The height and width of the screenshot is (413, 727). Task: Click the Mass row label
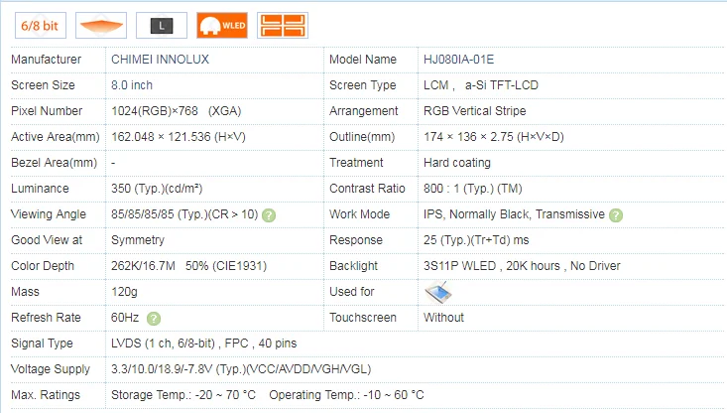[x=25, y=292]
